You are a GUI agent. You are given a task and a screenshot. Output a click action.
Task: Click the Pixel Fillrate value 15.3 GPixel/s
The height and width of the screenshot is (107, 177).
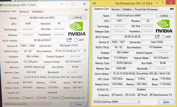[x=30, y=62]
